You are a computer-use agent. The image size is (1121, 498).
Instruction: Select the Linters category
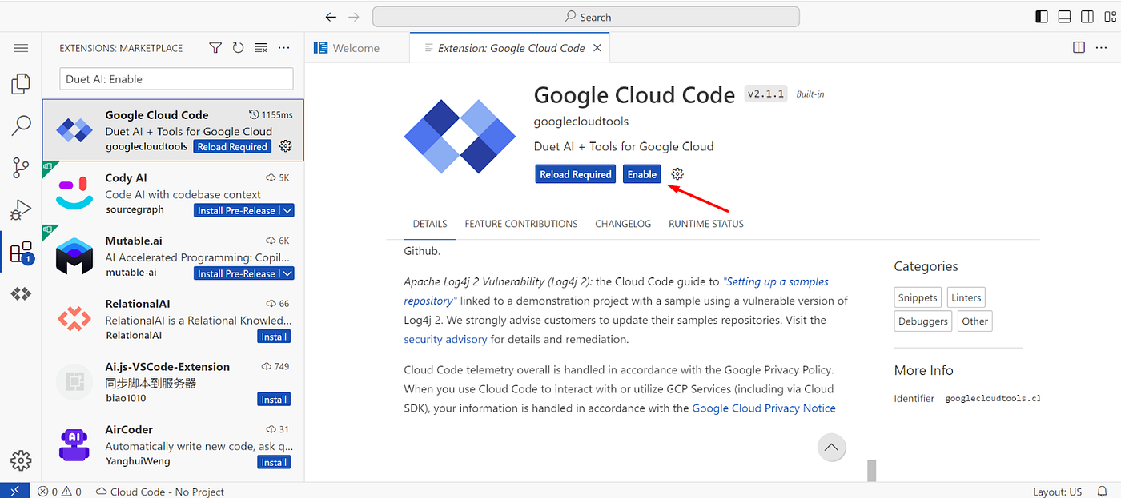click(x=966, y=297)
